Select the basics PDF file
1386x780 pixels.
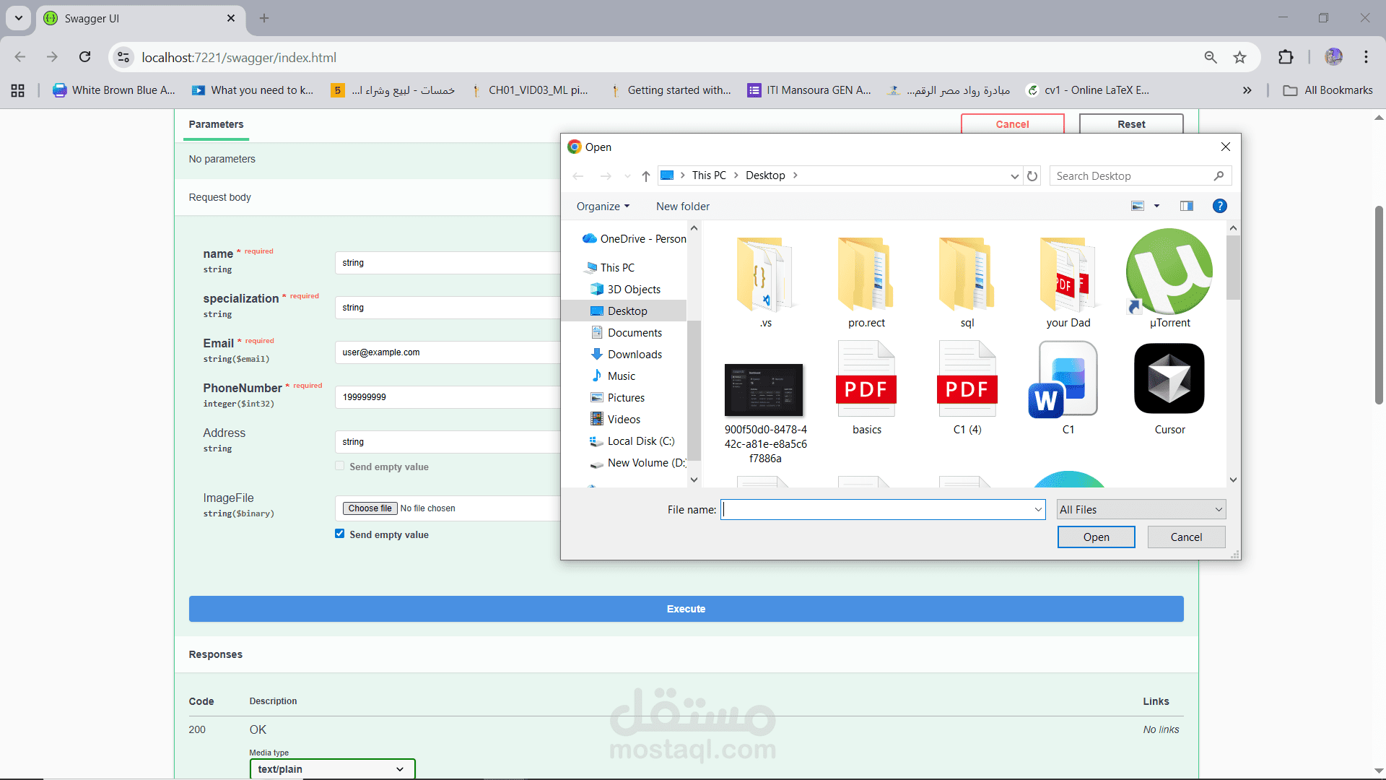[x=866, y=389]
